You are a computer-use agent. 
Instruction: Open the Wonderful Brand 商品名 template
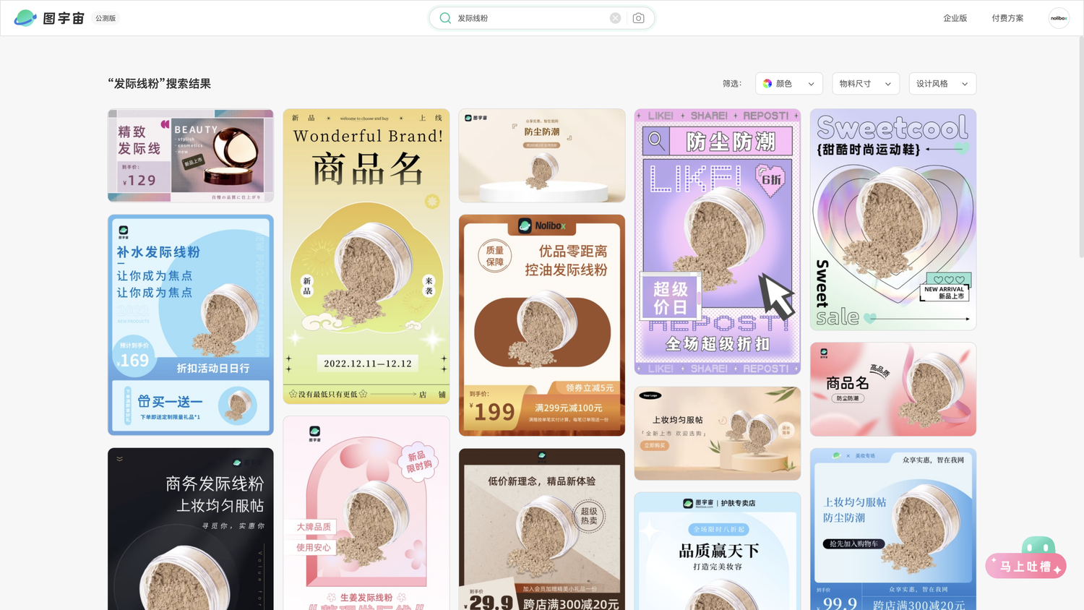[x=366, y=257]
